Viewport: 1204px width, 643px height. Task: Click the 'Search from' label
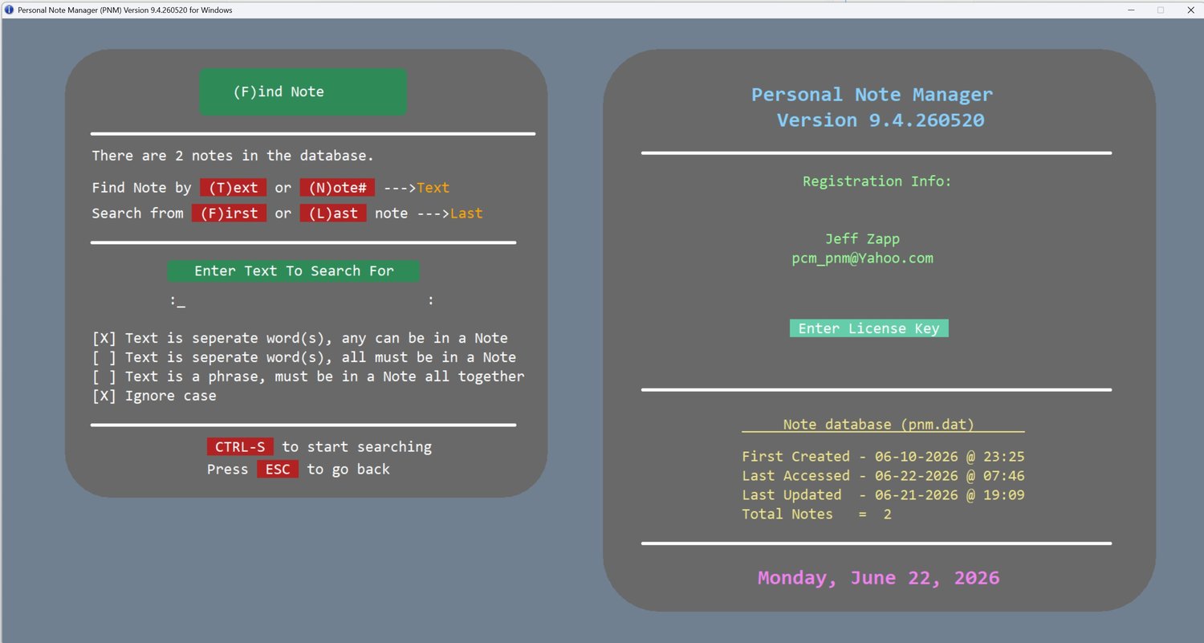pos(137,214)
